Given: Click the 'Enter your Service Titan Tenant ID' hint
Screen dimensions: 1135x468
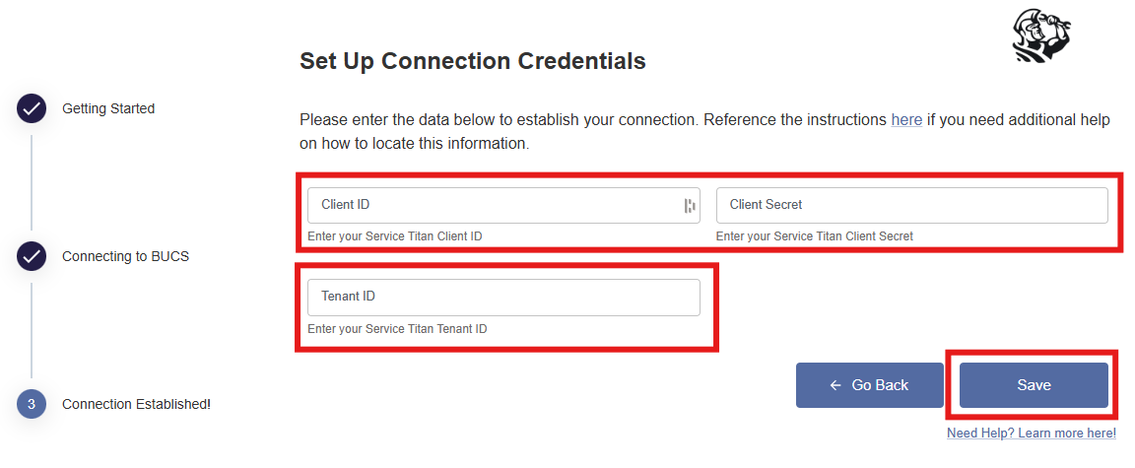Looking at the screenshot, I should coord(397,329).
